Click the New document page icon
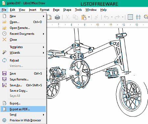 (4, 16)
